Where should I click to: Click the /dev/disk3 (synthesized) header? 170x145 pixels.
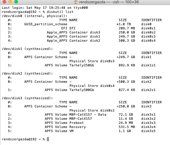coord(27,98)
